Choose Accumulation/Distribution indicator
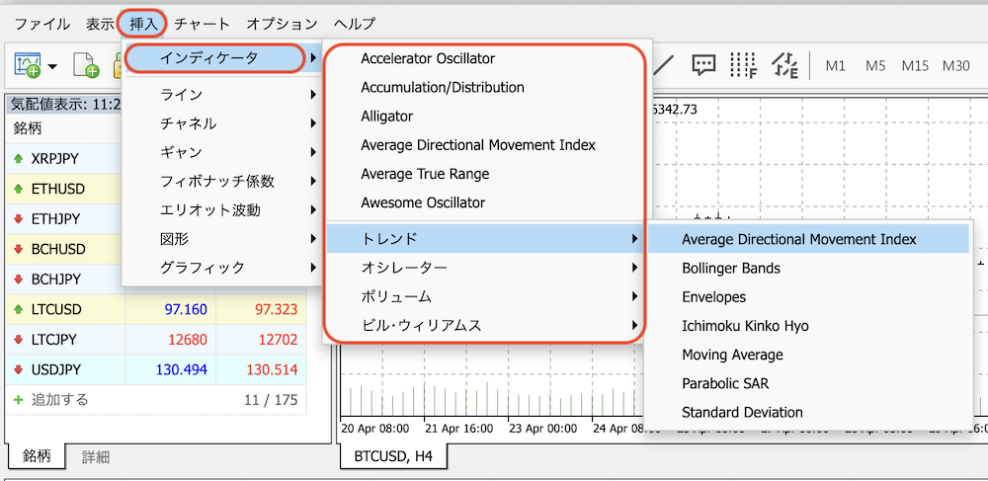The width and height of the screenshot is (988, 481). point(443,88)
